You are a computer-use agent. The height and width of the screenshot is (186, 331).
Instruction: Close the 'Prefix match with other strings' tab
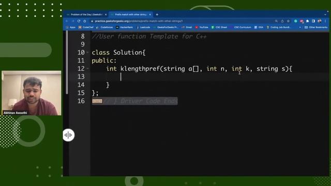(x=150, y=14)
